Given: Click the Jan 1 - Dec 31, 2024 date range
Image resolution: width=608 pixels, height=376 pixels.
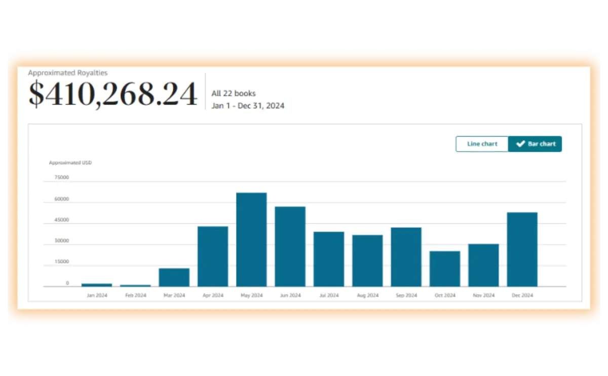Looking at the screenshot, I should pyautogui.click(x=248, y=106).
